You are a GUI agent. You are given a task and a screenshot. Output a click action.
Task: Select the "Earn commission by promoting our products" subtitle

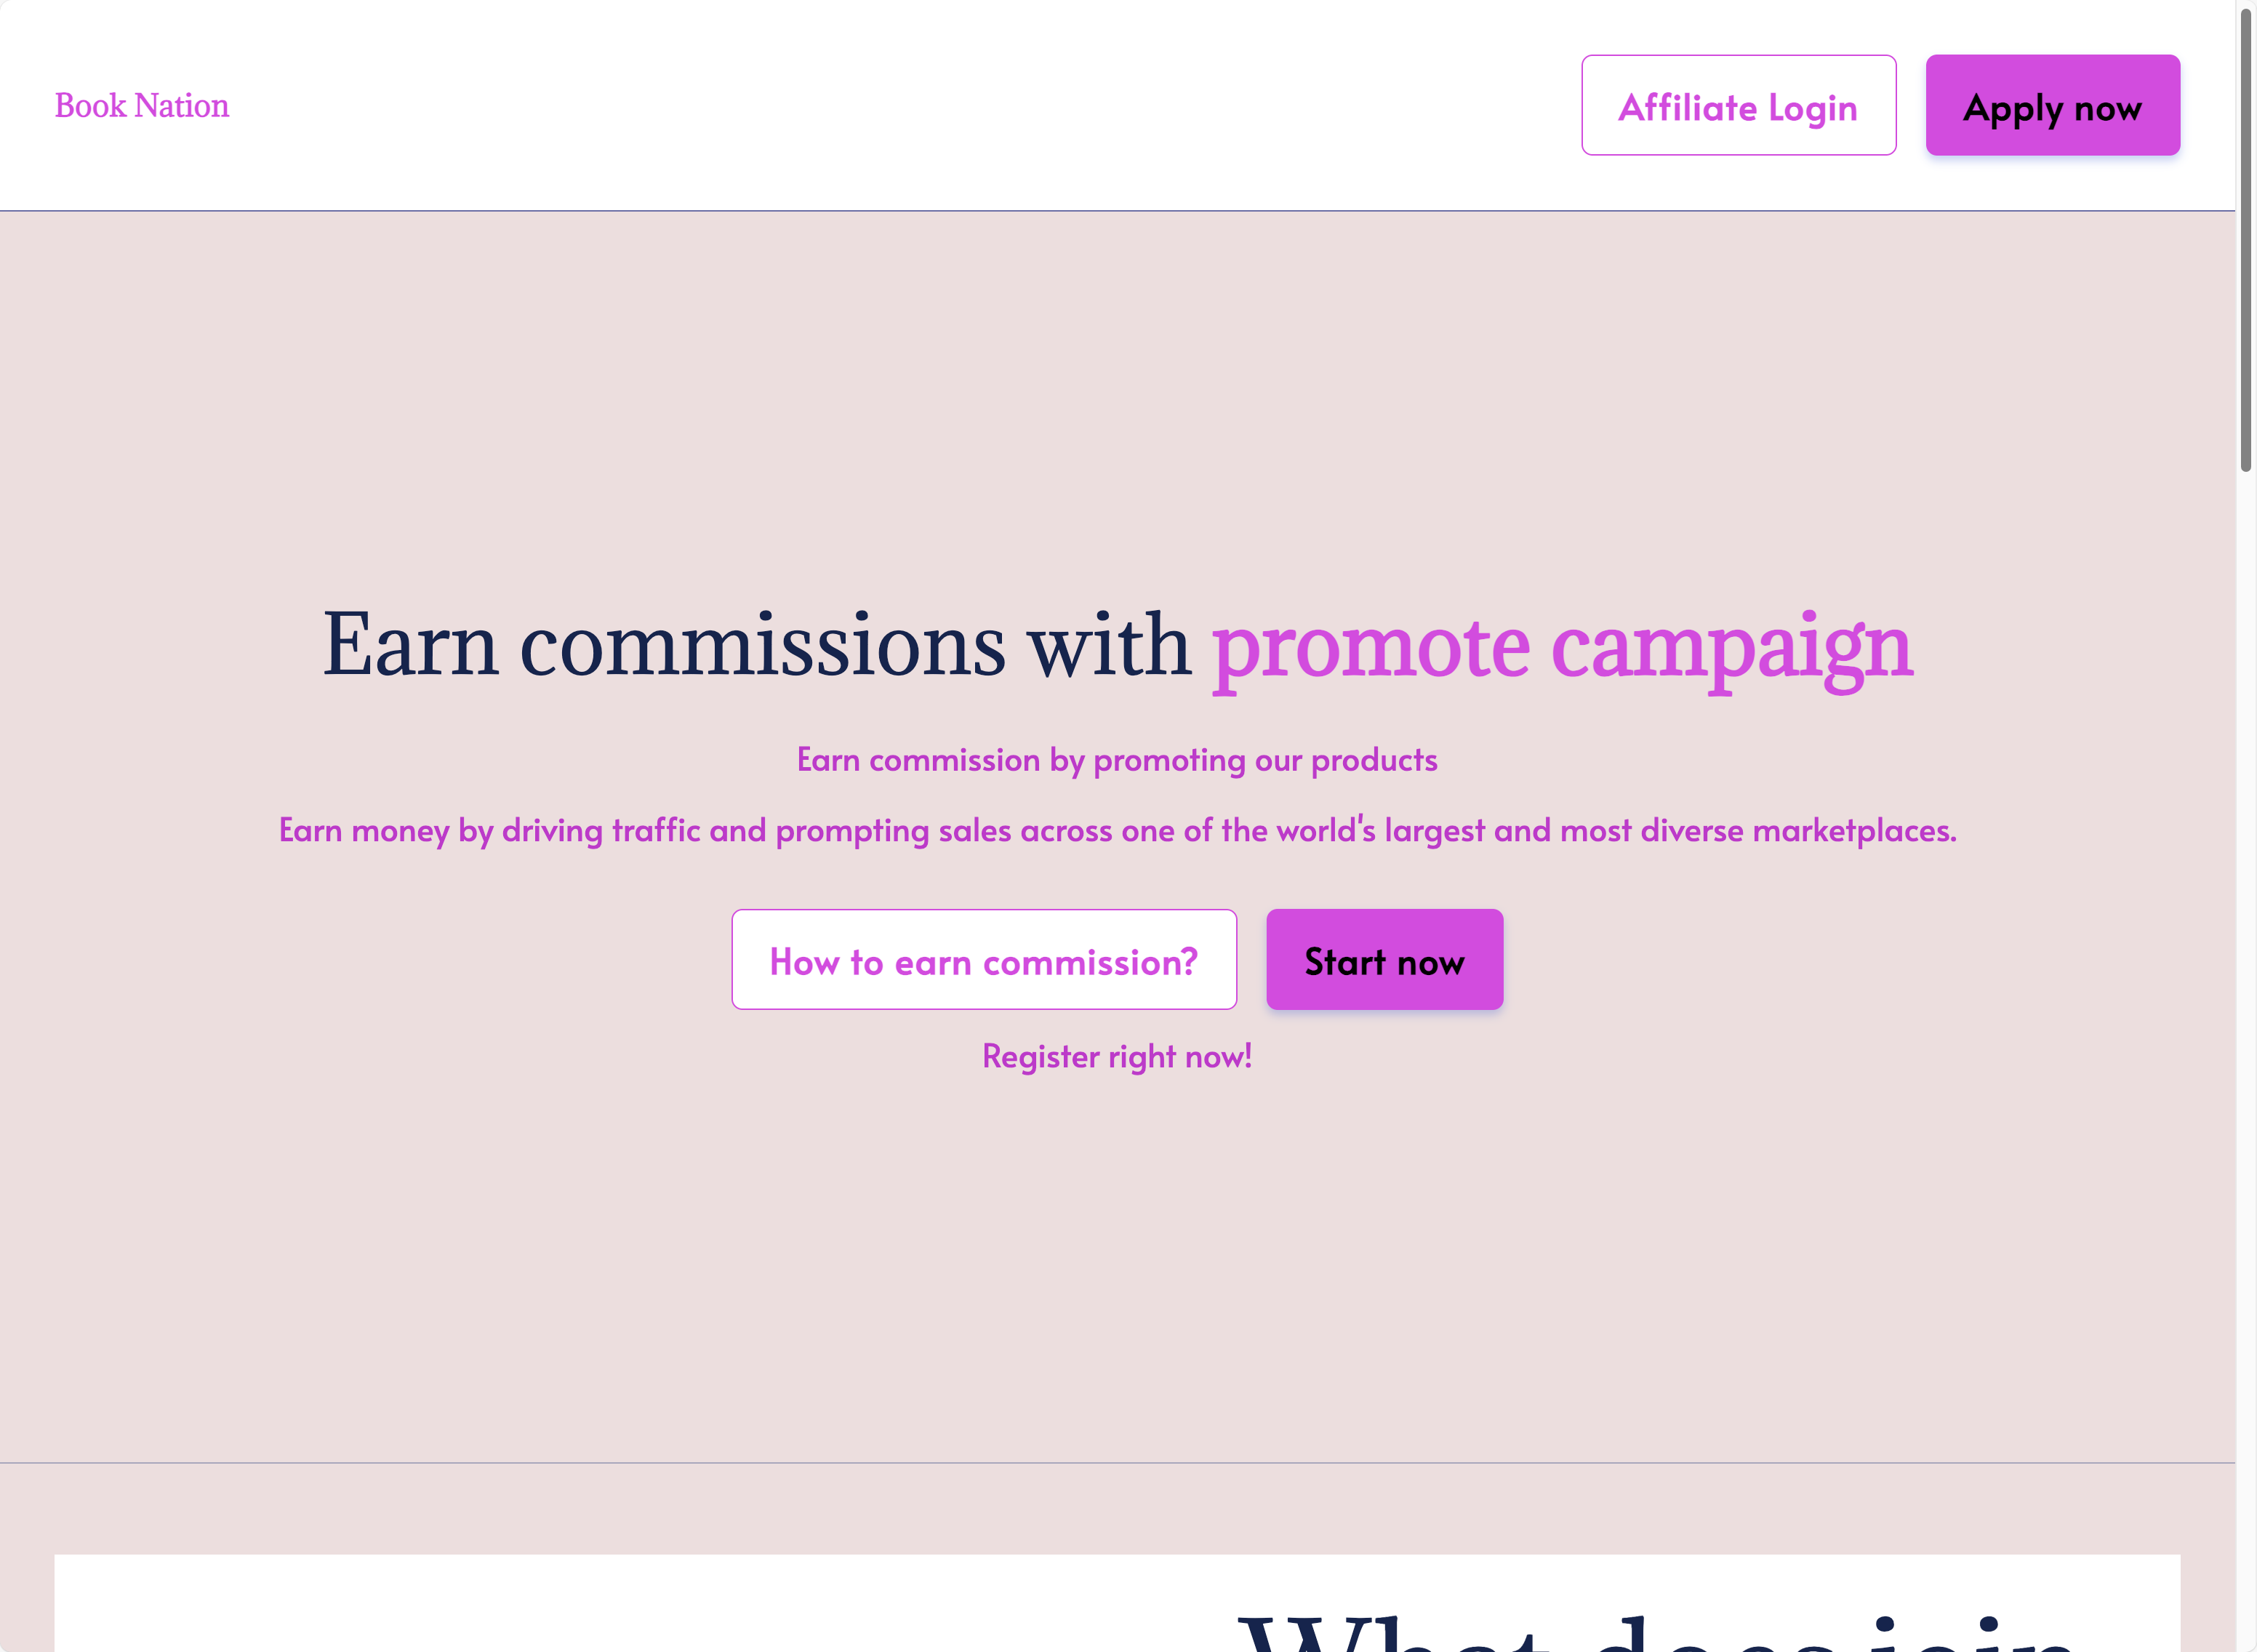pos(1117,760)
